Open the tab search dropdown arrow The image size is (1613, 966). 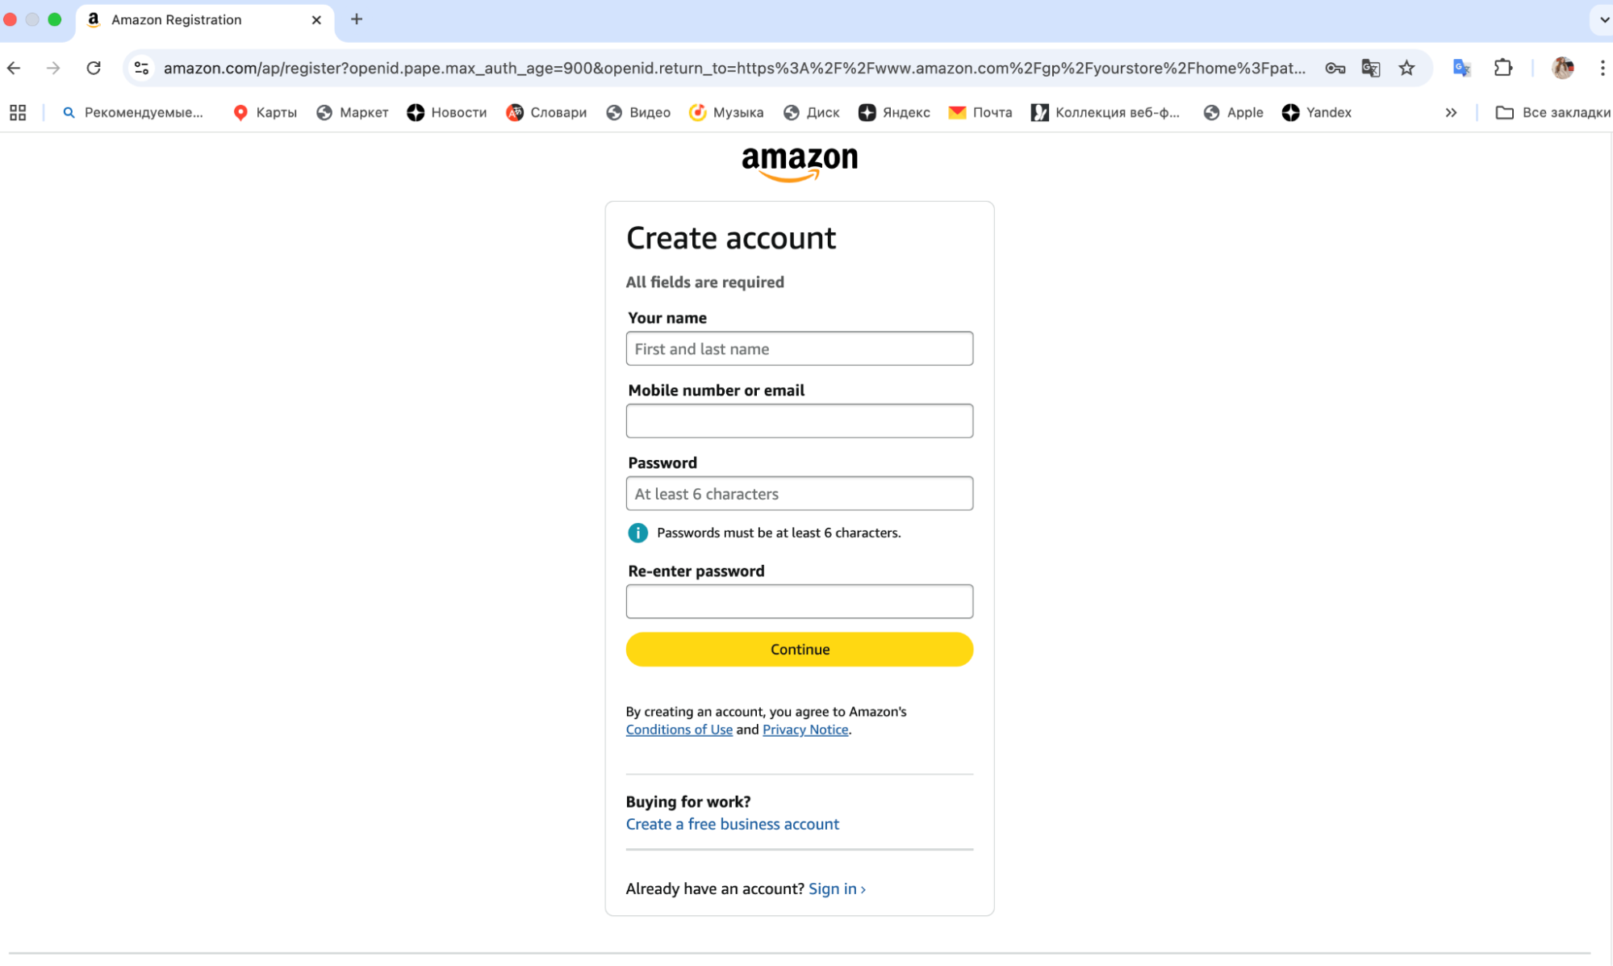(1603, 19)
